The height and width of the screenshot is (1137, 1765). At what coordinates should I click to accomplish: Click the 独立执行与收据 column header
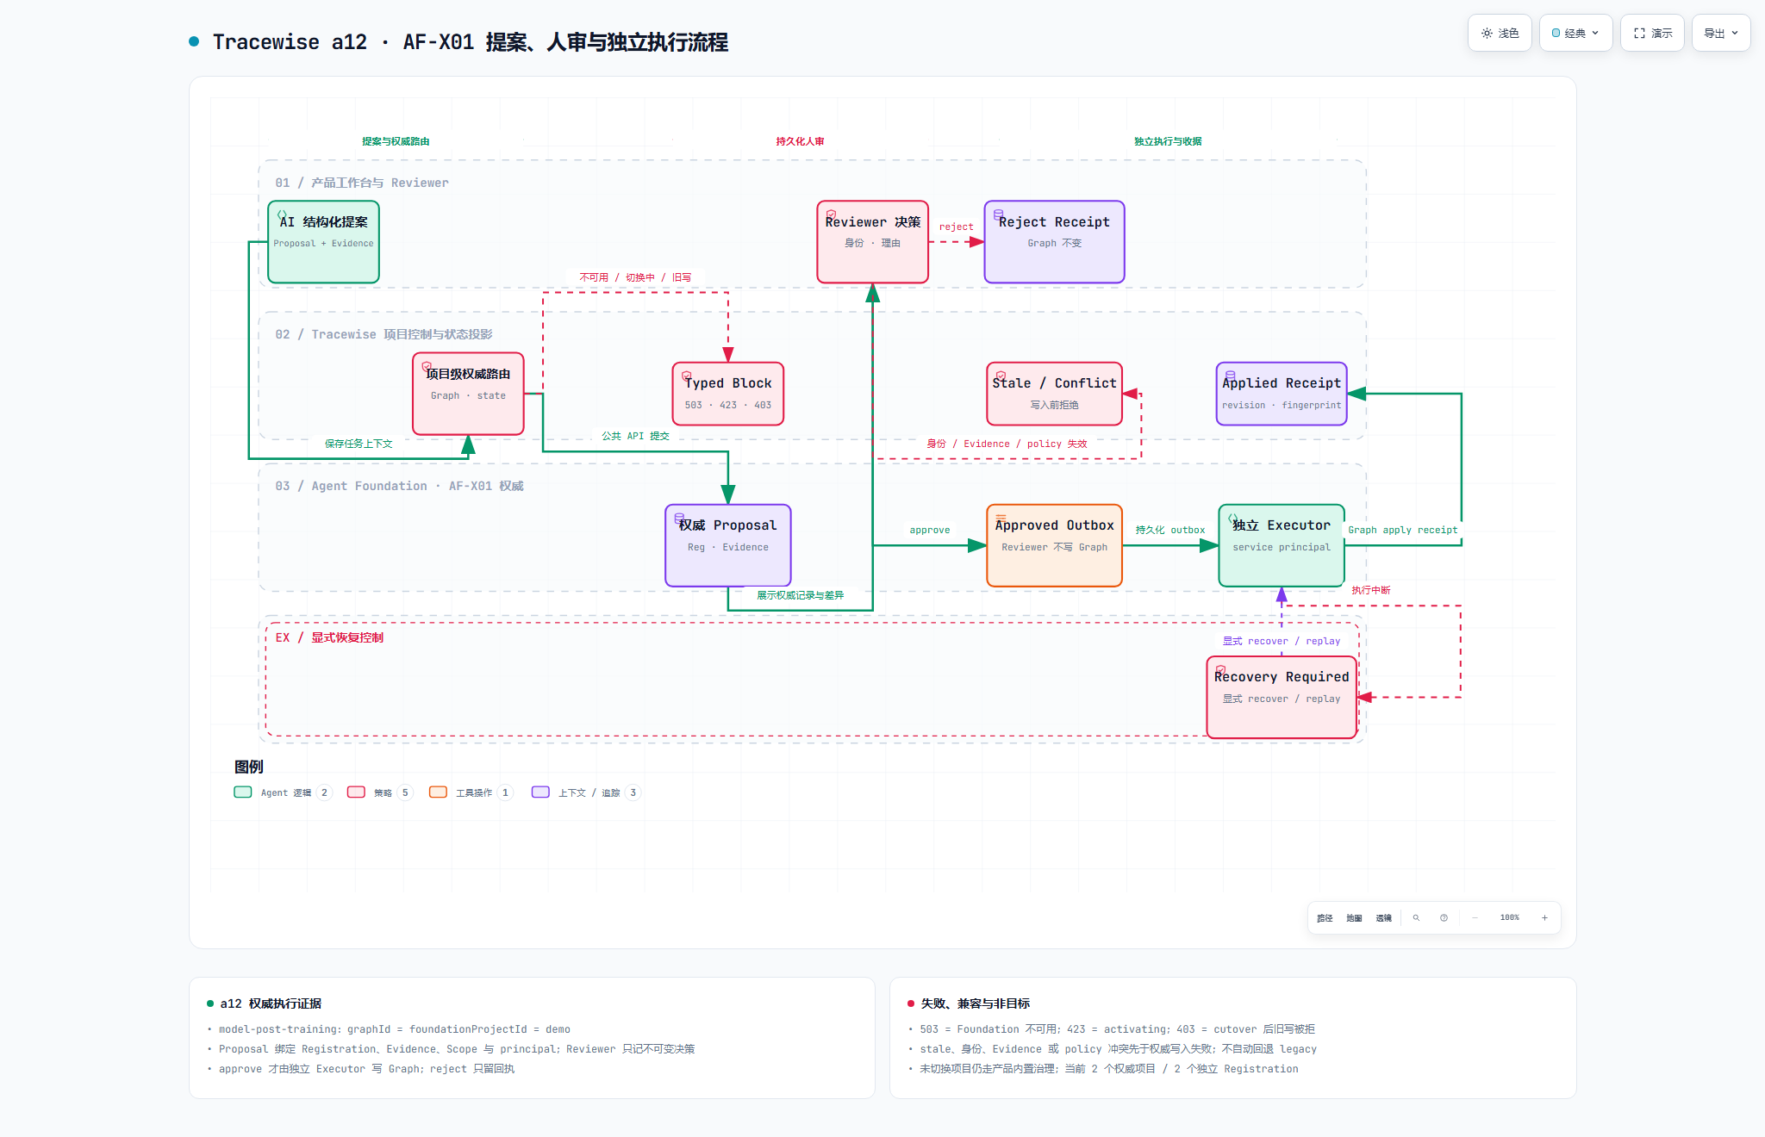click(1168, 141)
